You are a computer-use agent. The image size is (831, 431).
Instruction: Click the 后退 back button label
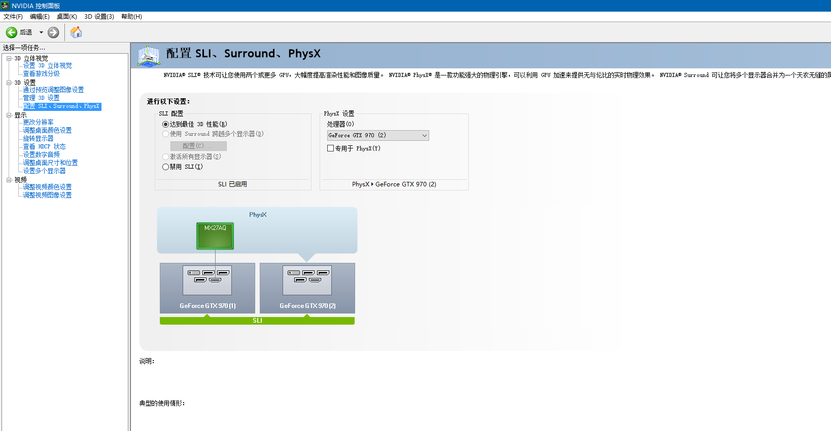point(26,32)
